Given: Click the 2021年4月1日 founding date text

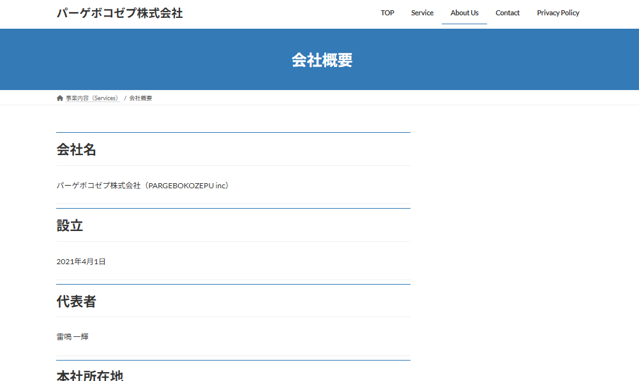Looking at the screenshot, I should (x=81, y=262).
